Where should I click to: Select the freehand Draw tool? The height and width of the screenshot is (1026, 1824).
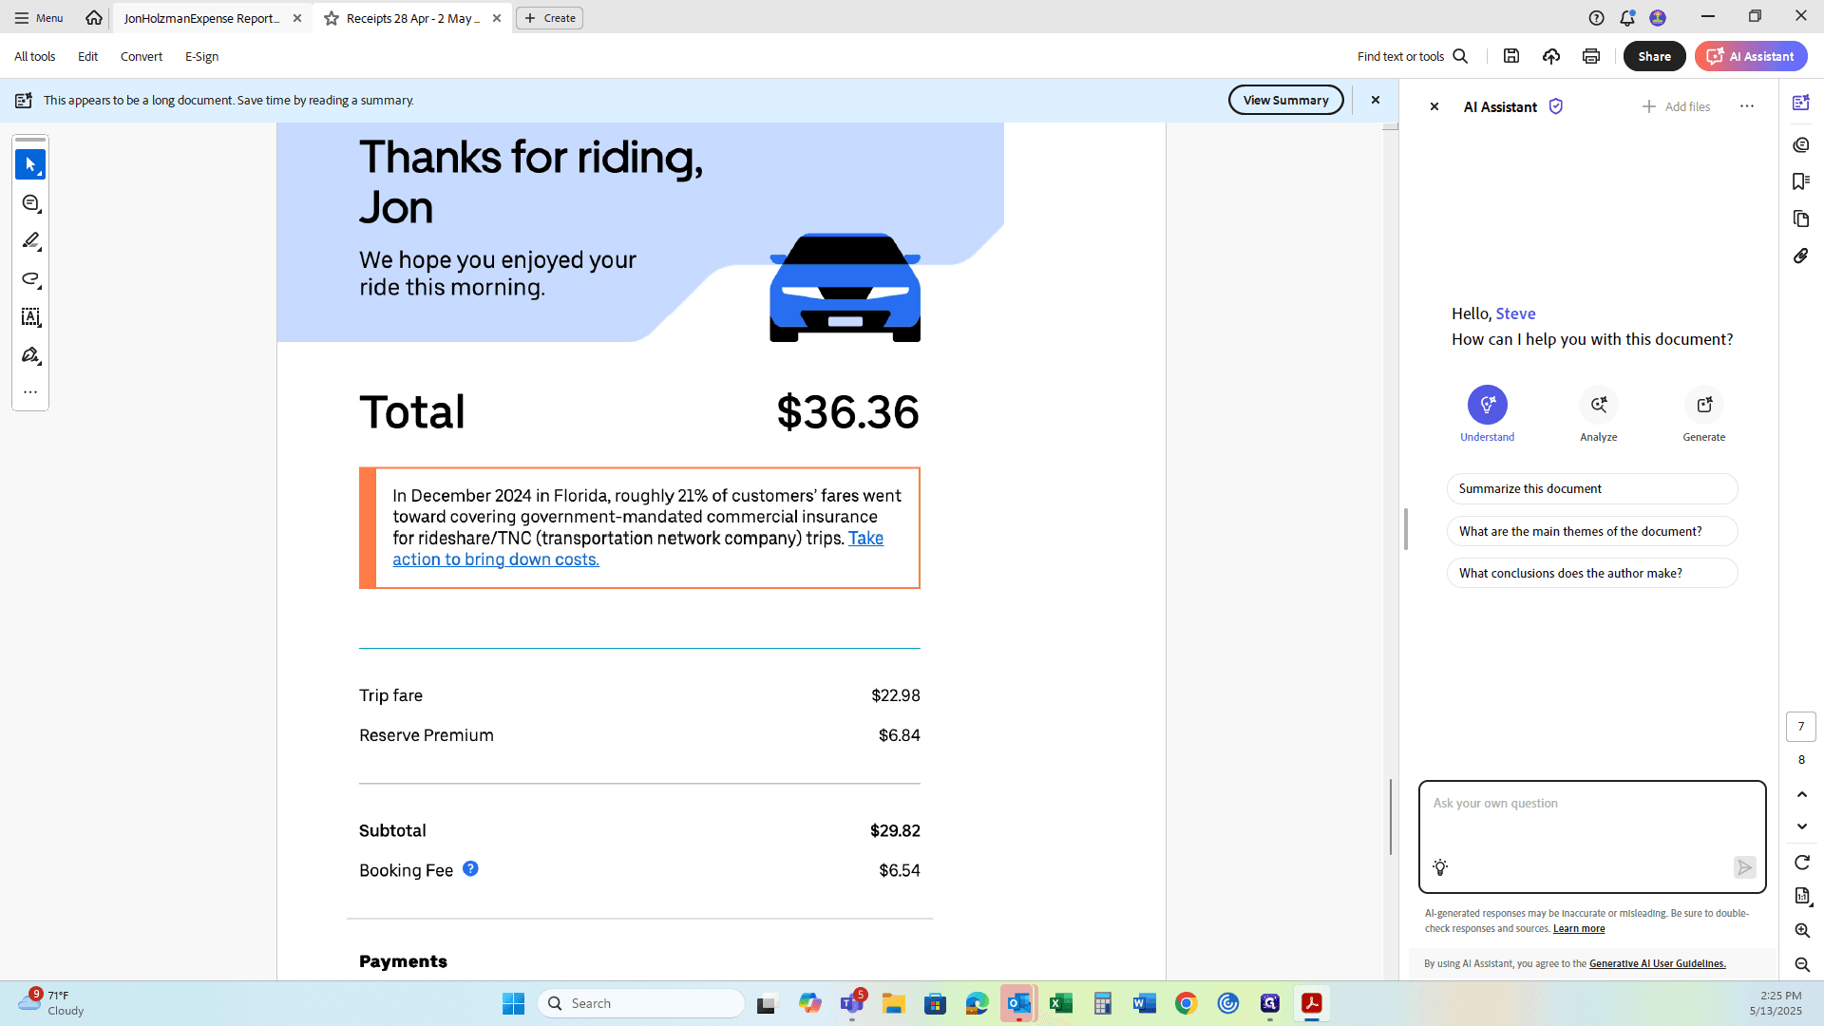click(x=30, y=279)
